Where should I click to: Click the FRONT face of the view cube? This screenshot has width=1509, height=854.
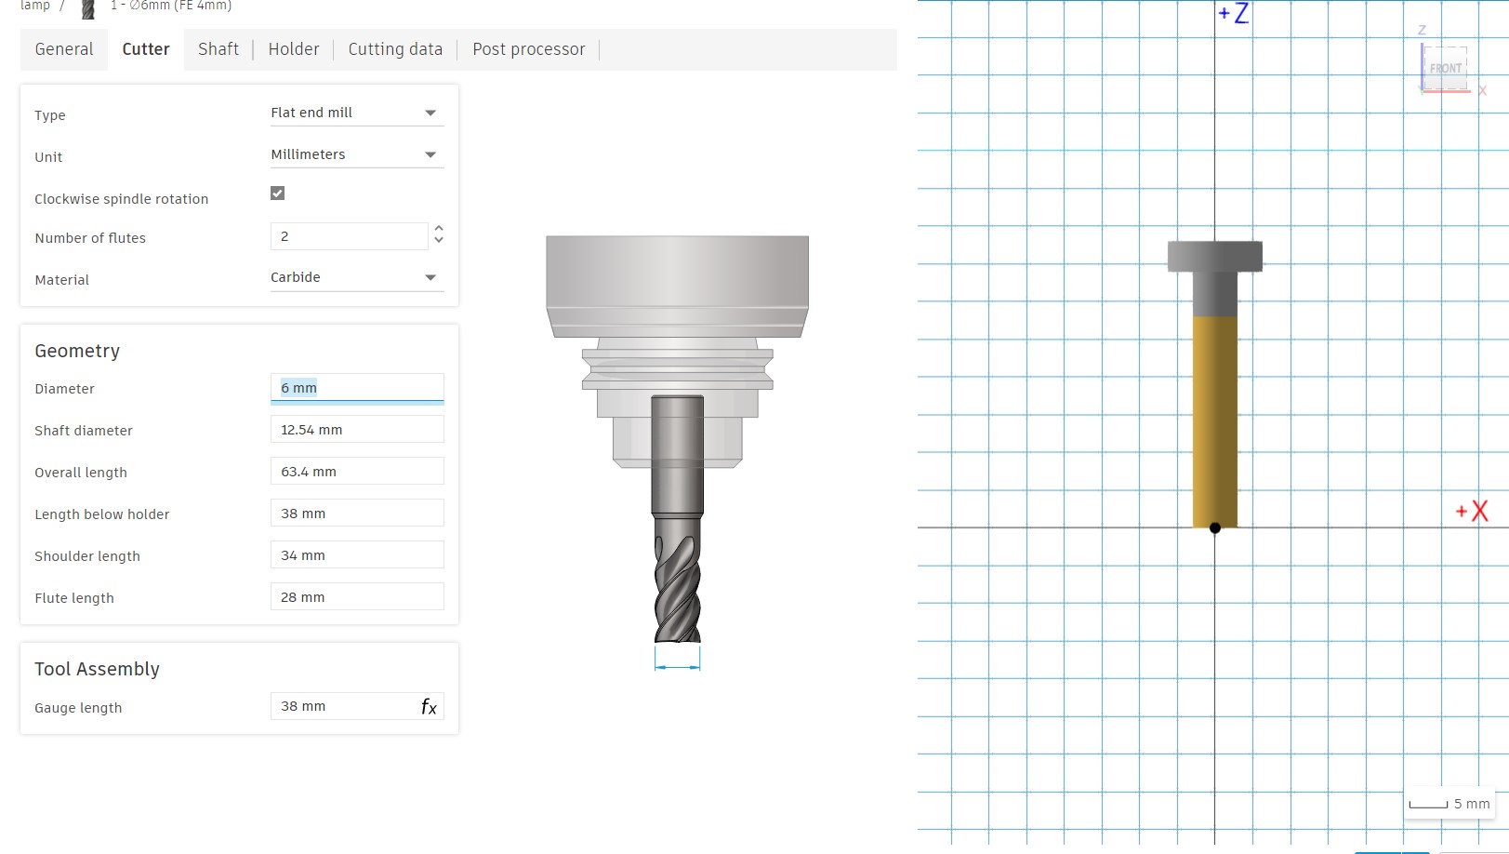click(1445, 69)
